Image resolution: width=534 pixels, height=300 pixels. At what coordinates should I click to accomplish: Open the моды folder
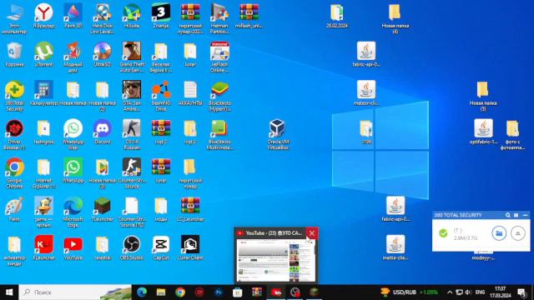[x=161, y=211]
